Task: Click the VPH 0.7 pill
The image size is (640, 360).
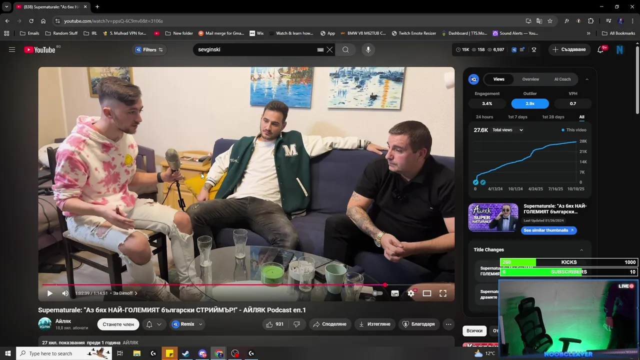Action: point(573,103)
